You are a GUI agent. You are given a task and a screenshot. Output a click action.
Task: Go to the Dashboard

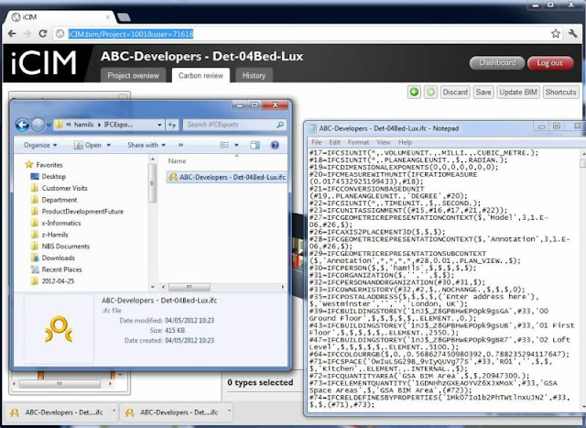pyautogui.click(x=497, y=63)
